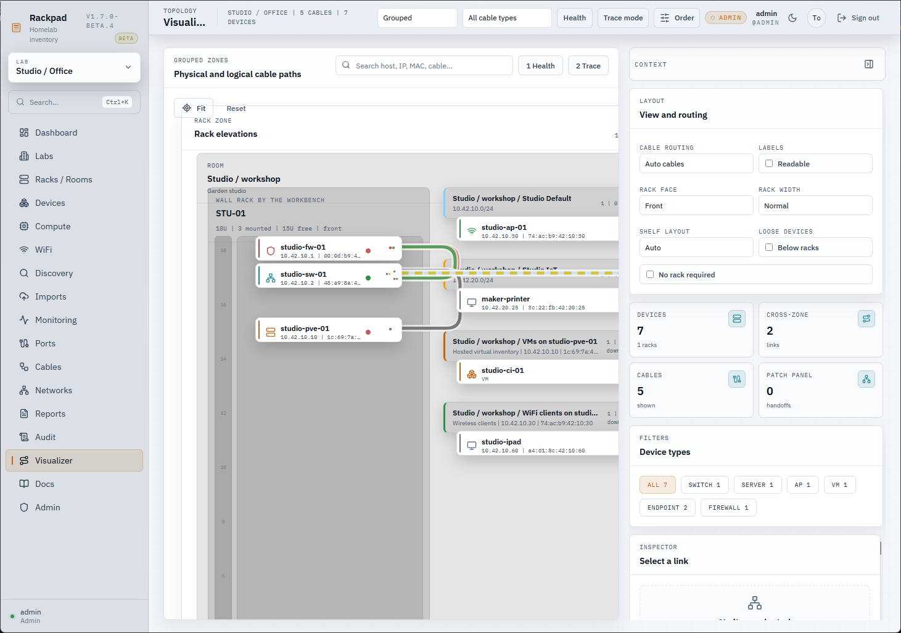
Task: Open the Monitoring sidebar icon
Action: [x=24, y=320]
